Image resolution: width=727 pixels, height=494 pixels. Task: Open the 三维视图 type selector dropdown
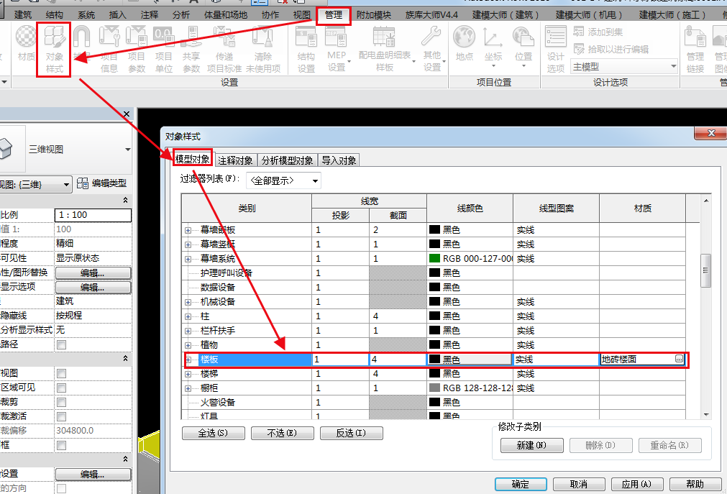pos(127,150)
